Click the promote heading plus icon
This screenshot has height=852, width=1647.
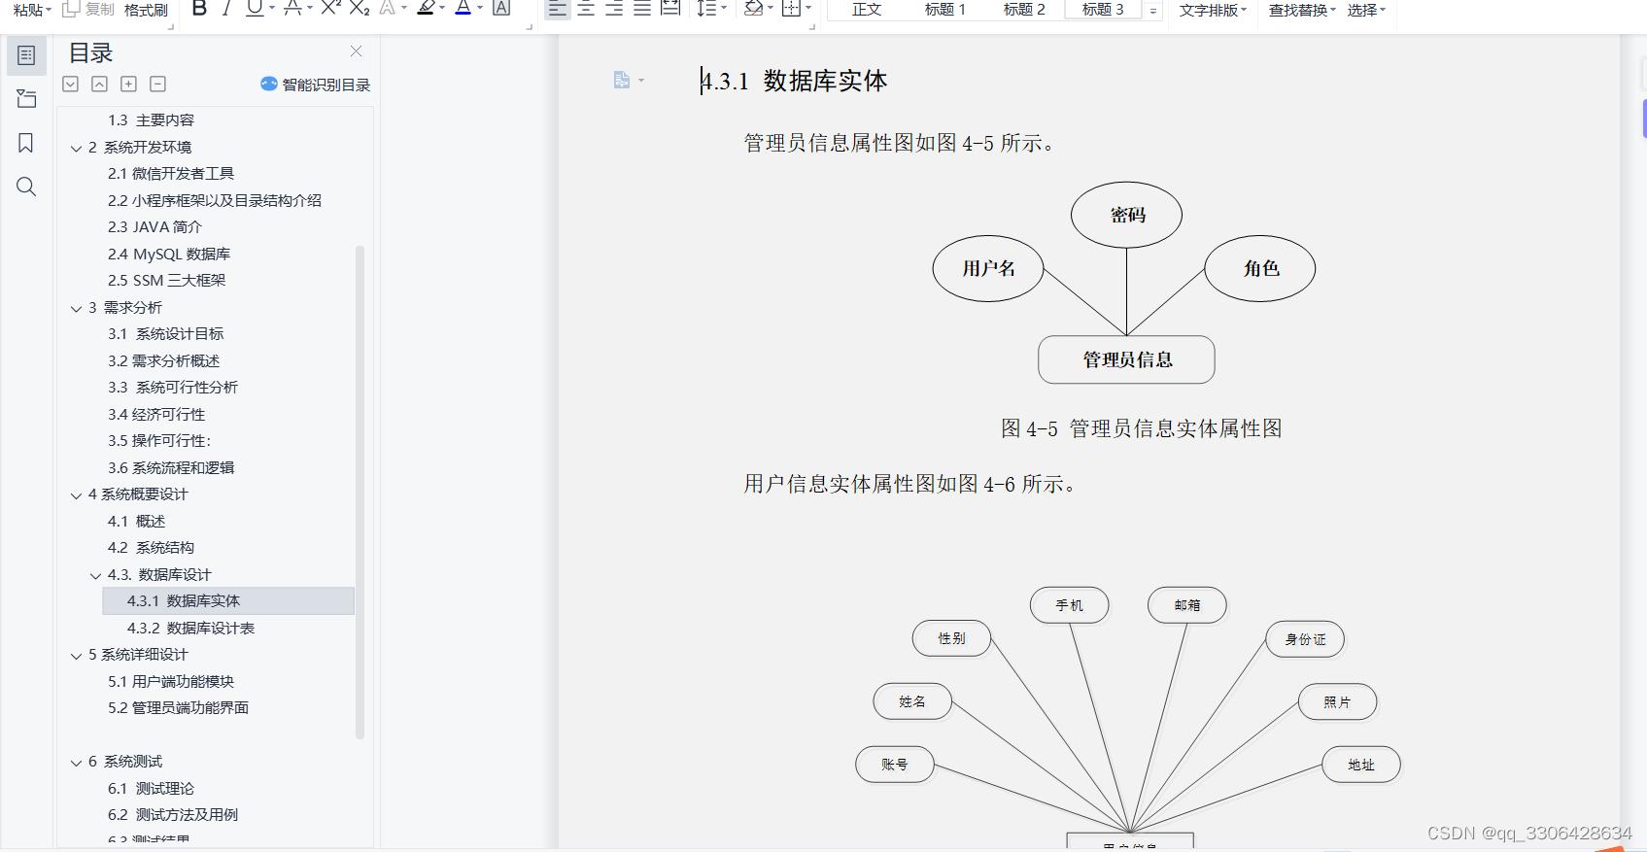(128, 85)
